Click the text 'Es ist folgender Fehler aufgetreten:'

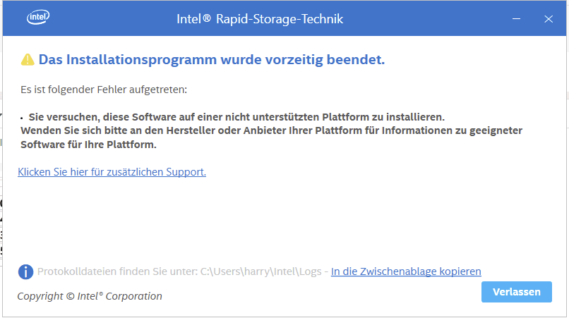click(104, 90)
